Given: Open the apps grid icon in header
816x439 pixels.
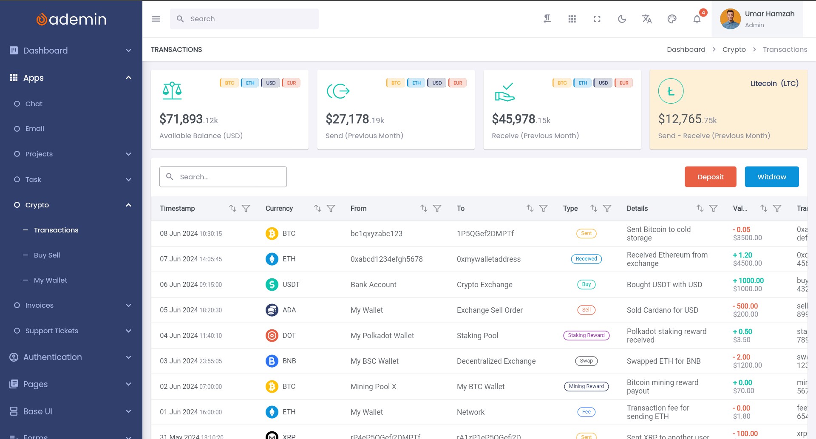Looking at the screenshot, I should click(x=572, y=19).
